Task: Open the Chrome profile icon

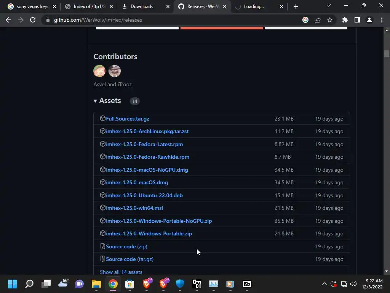Action: (369, 20)
